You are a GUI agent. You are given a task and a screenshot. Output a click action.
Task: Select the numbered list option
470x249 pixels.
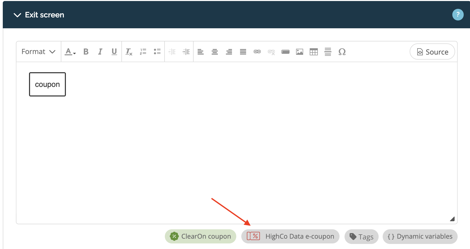(x=143, y=52)
